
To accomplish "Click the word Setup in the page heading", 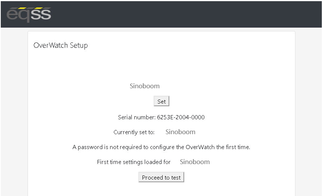I will tap(79, 45).
